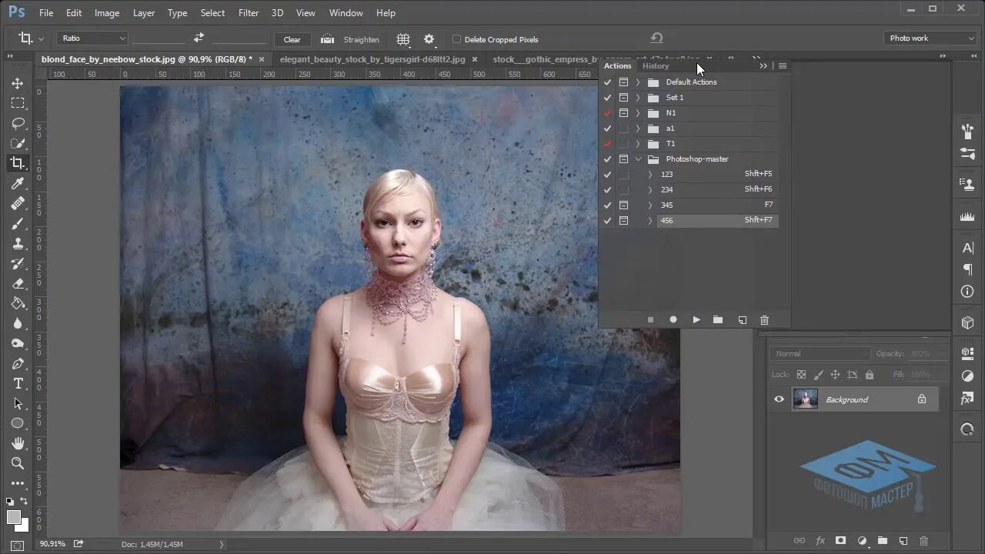Select the Brush tool
The width and height of the screenshot is (985, 554).
[17, 223]
